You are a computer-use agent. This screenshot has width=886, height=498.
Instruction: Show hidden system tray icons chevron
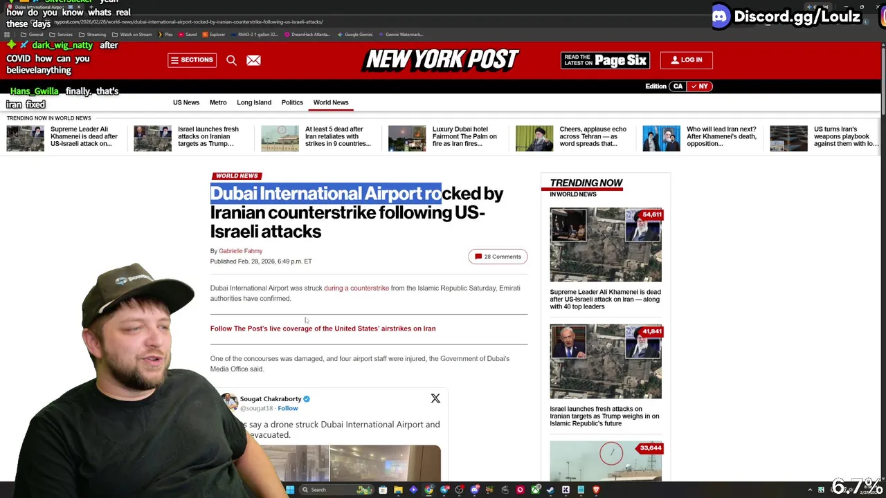coord(811,490)
